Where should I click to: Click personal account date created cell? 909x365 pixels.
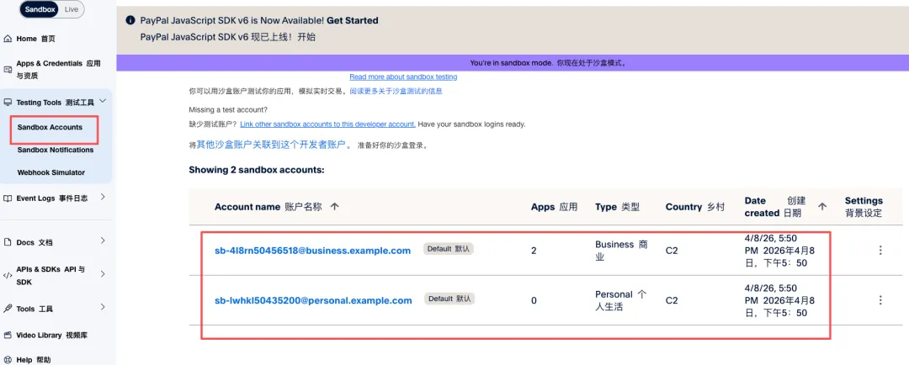[779, 300]
